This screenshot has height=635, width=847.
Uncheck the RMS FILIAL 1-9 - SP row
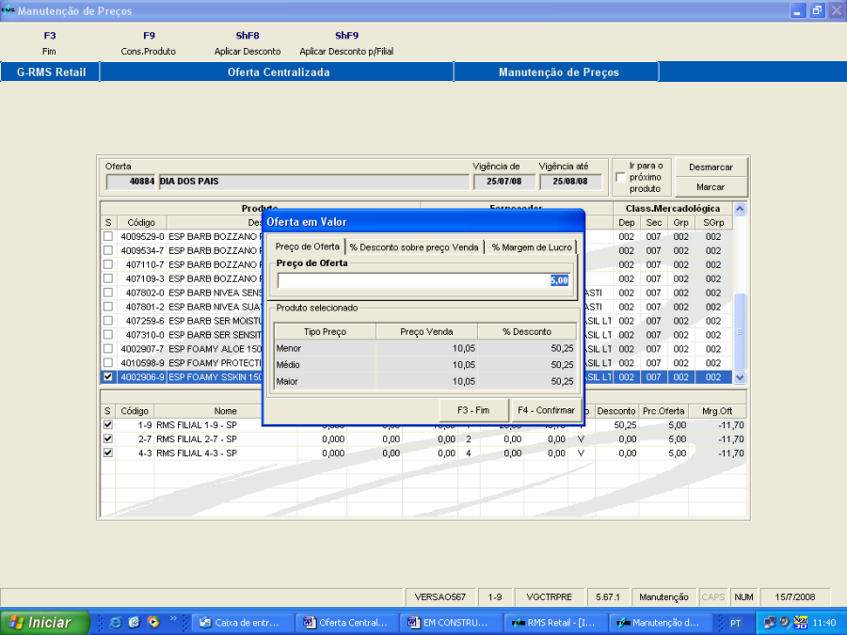click(107, 425)
